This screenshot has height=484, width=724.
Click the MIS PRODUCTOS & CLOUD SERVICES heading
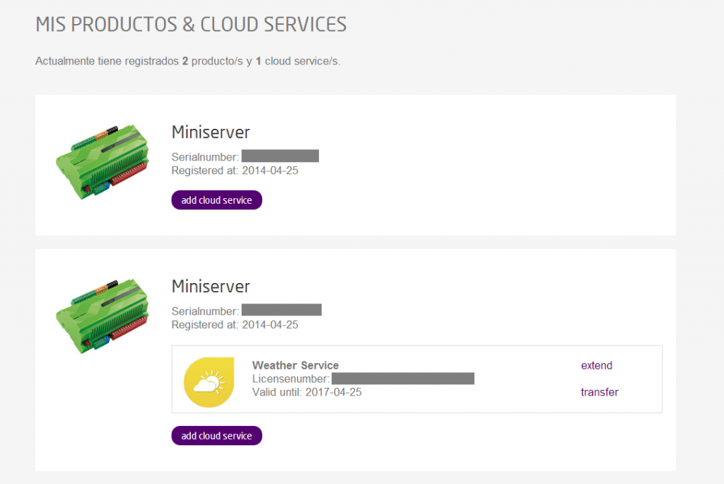coord(191,24)
